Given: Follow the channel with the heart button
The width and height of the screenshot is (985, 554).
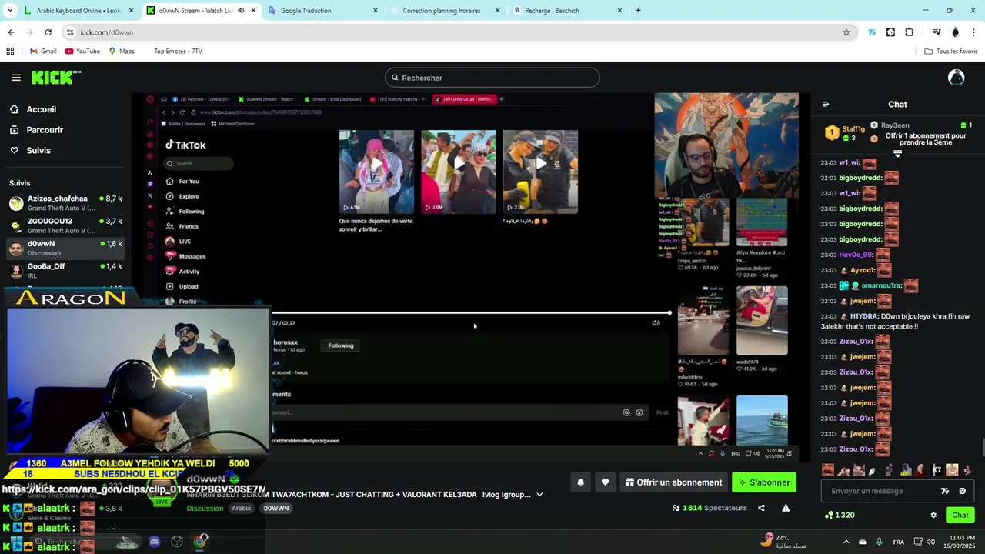Looking at the screenshot, I should pyautogui.click(x=606, y=482).
